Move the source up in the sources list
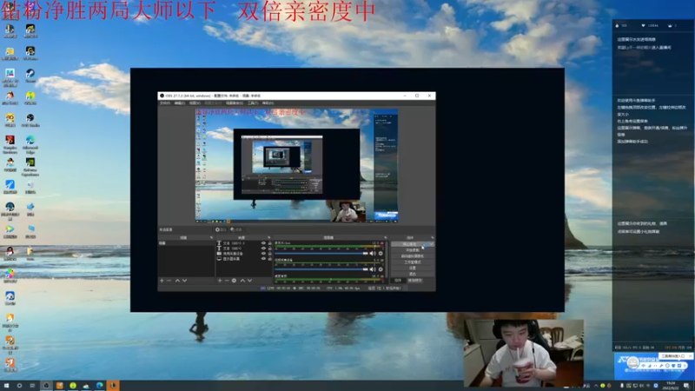The width and height of the screenshot is (695, 391). click(242, 281)
